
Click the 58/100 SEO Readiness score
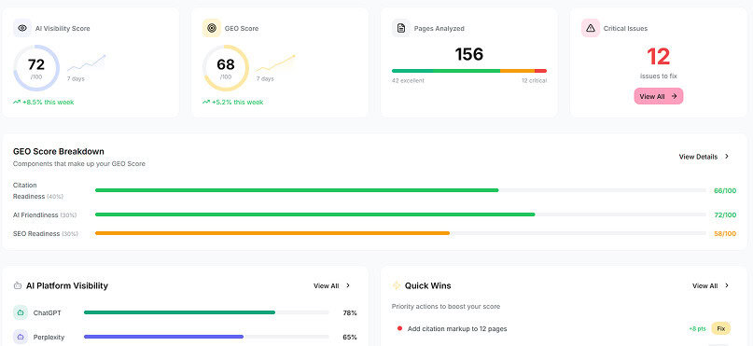(725, 234)
